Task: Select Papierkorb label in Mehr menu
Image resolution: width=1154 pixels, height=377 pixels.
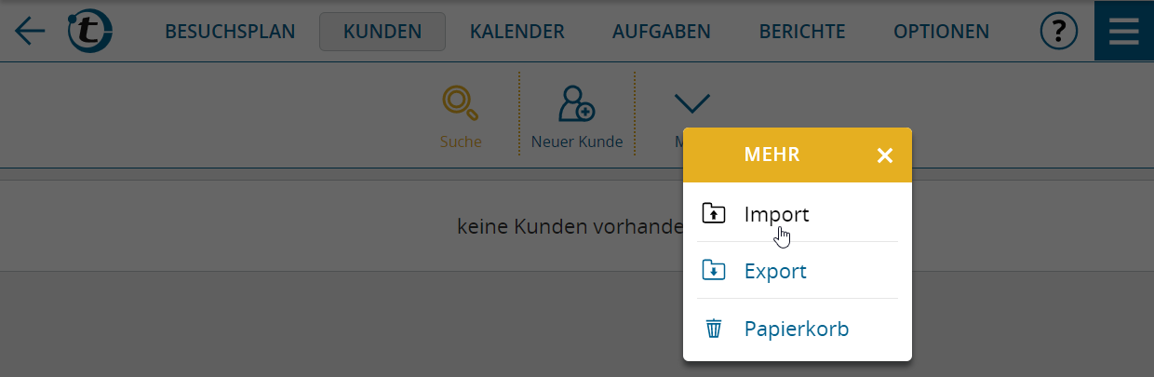Action: tap(797, 329)
